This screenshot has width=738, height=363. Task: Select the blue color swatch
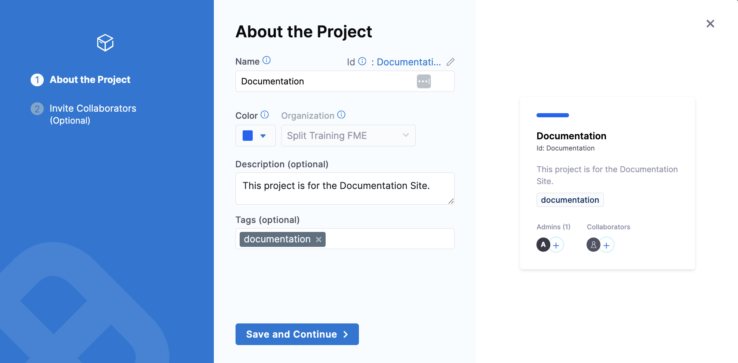pos(247,136)
